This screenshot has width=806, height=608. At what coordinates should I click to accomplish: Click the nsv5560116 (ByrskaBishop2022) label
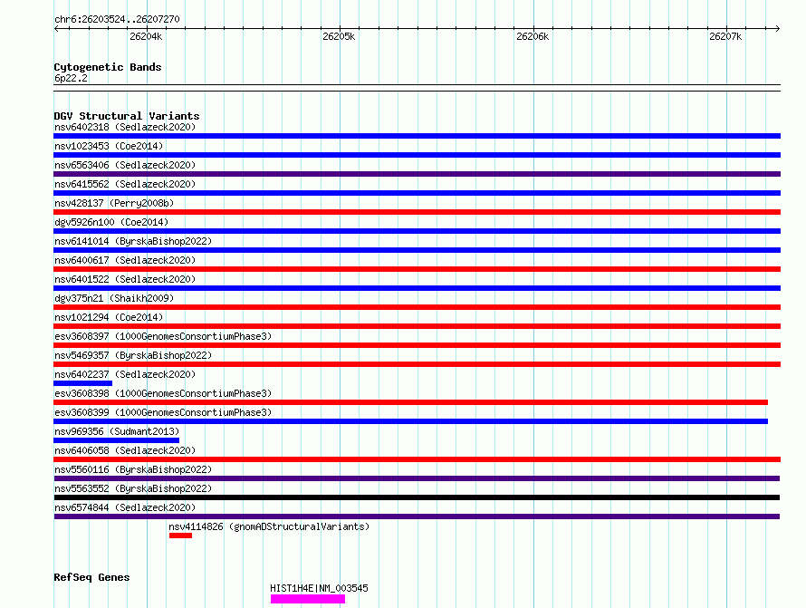(133, 469)
